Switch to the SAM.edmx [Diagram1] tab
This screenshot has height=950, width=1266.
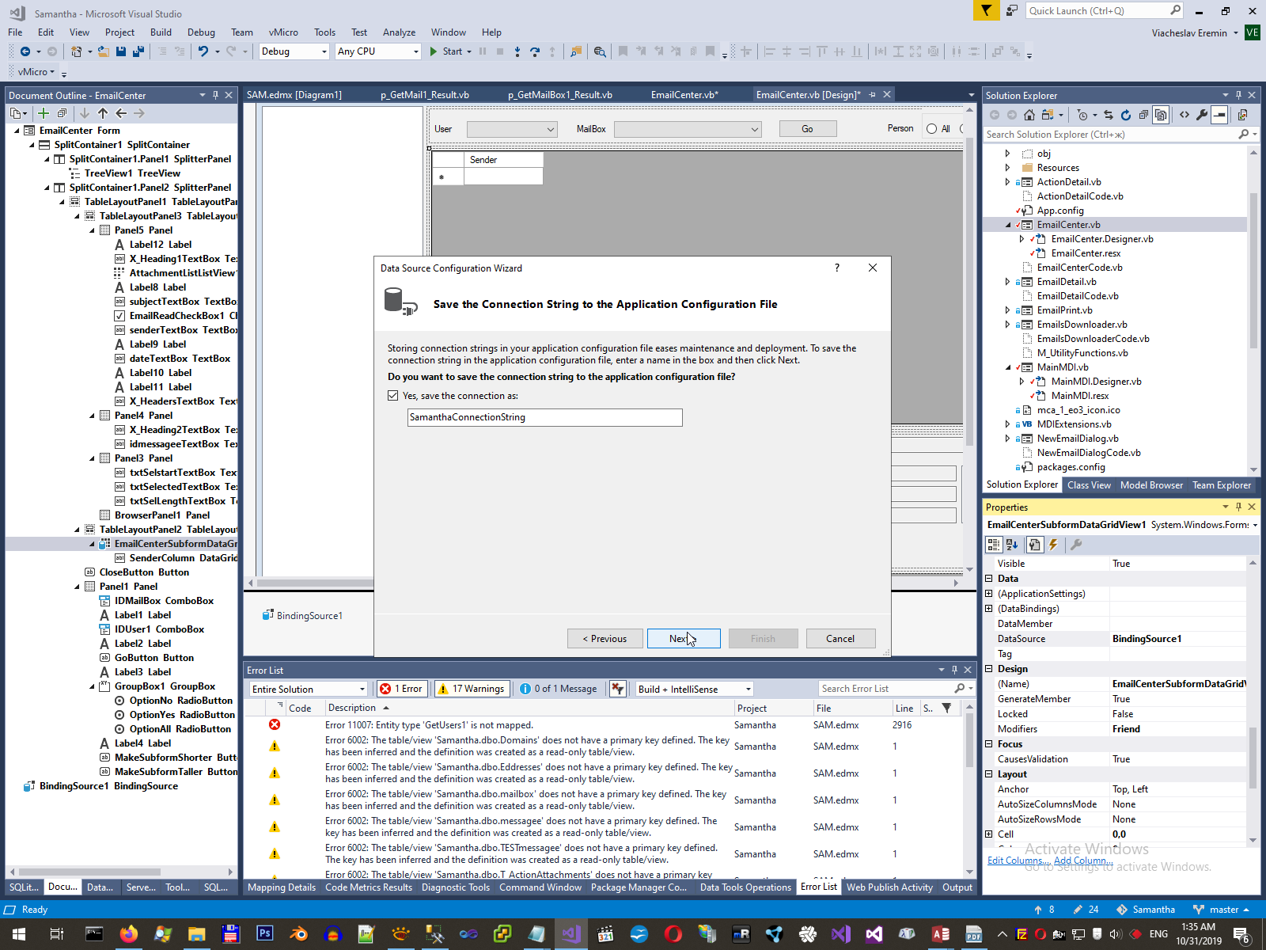pos(294,95)
